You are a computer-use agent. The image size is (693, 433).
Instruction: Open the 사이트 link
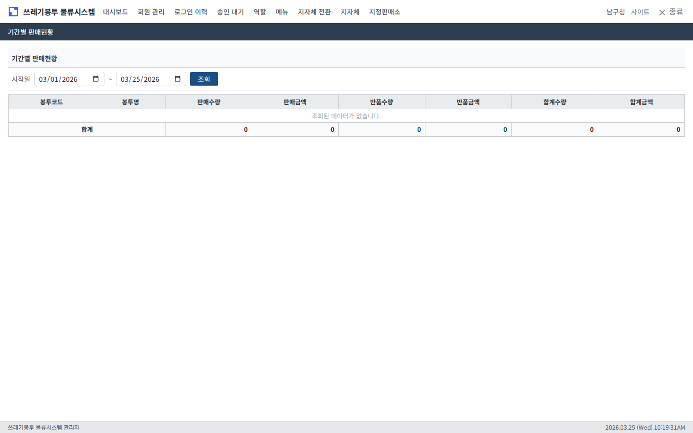(x=640, y=12)
